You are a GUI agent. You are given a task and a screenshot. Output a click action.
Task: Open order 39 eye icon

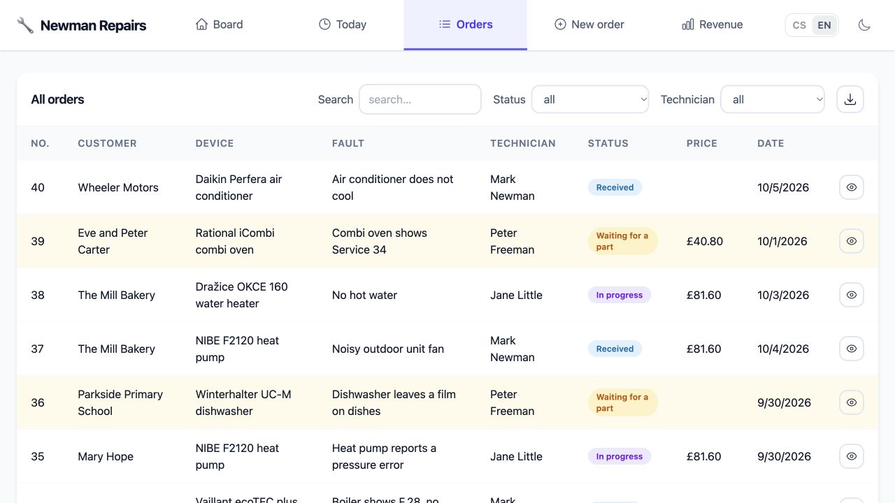tap(852, 241)
